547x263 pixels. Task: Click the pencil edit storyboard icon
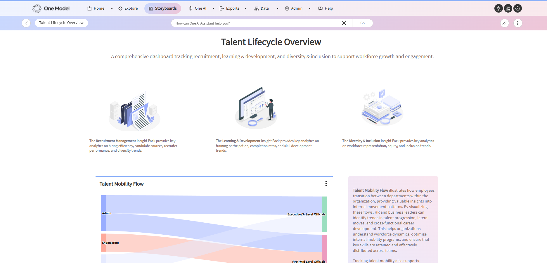click(504, 23)
